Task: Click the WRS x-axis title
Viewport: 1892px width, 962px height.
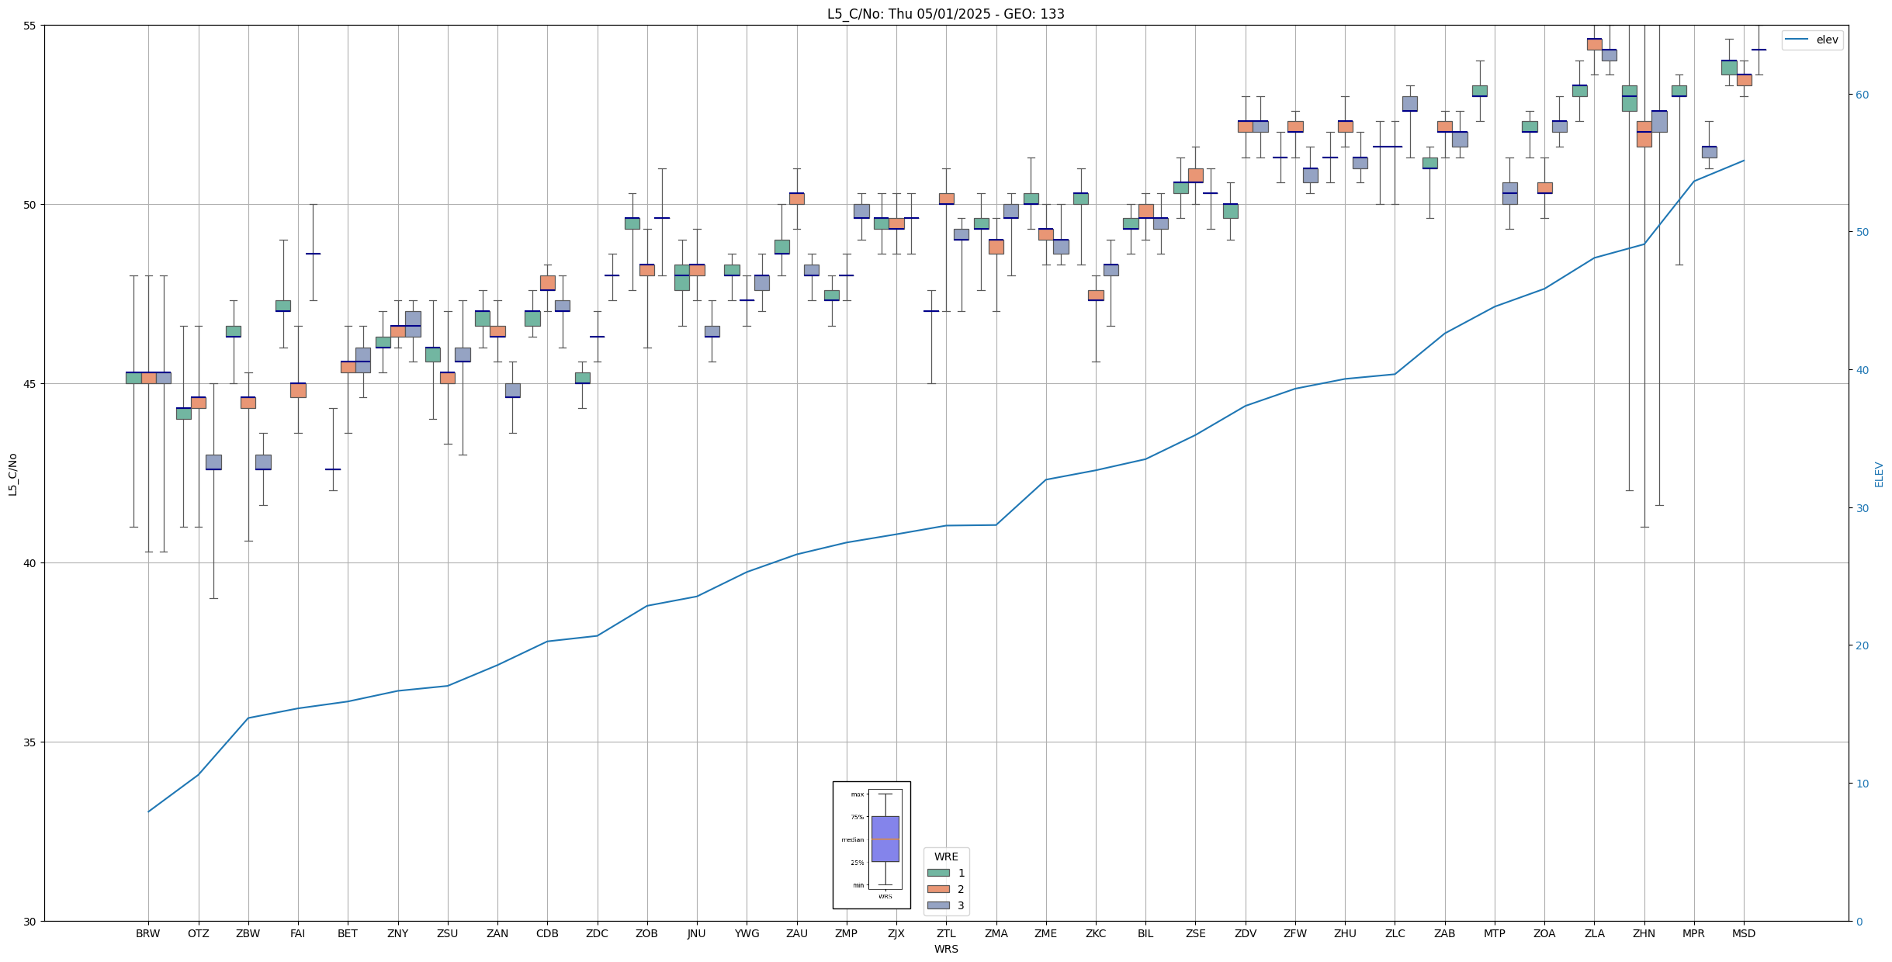Action: tap(946, 949)
